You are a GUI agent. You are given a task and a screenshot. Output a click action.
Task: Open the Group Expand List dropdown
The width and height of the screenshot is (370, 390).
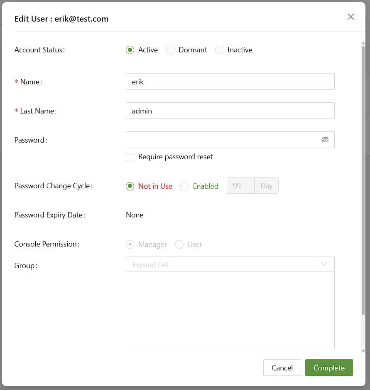[230, 264]
